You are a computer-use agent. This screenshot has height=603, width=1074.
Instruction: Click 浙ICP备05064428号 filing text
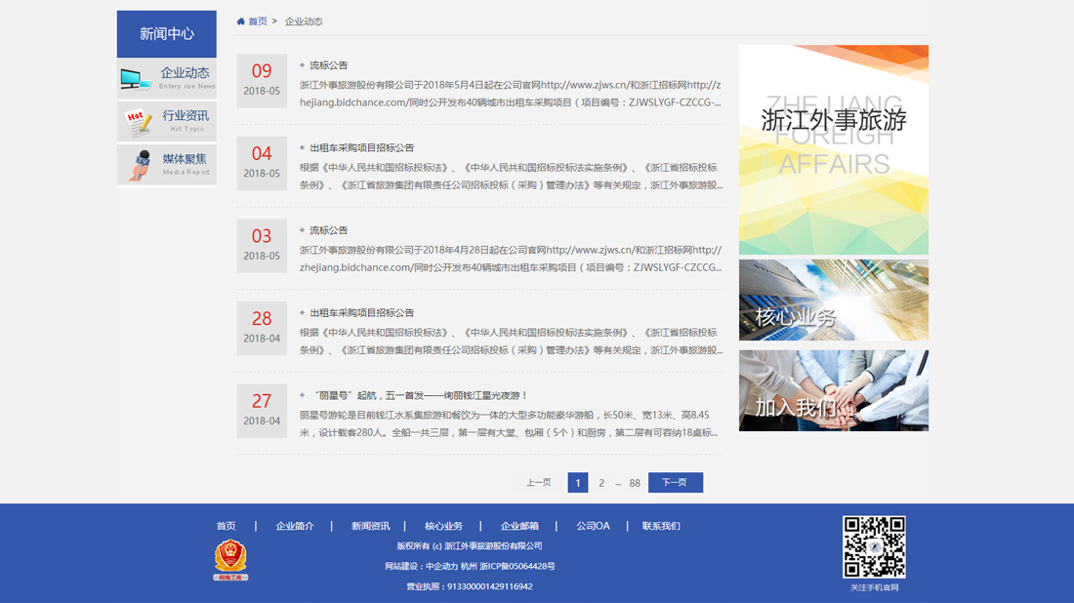517,566
